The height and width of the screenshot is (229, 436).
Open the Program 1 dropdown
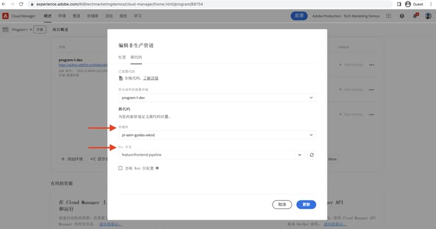coord(22,30)
